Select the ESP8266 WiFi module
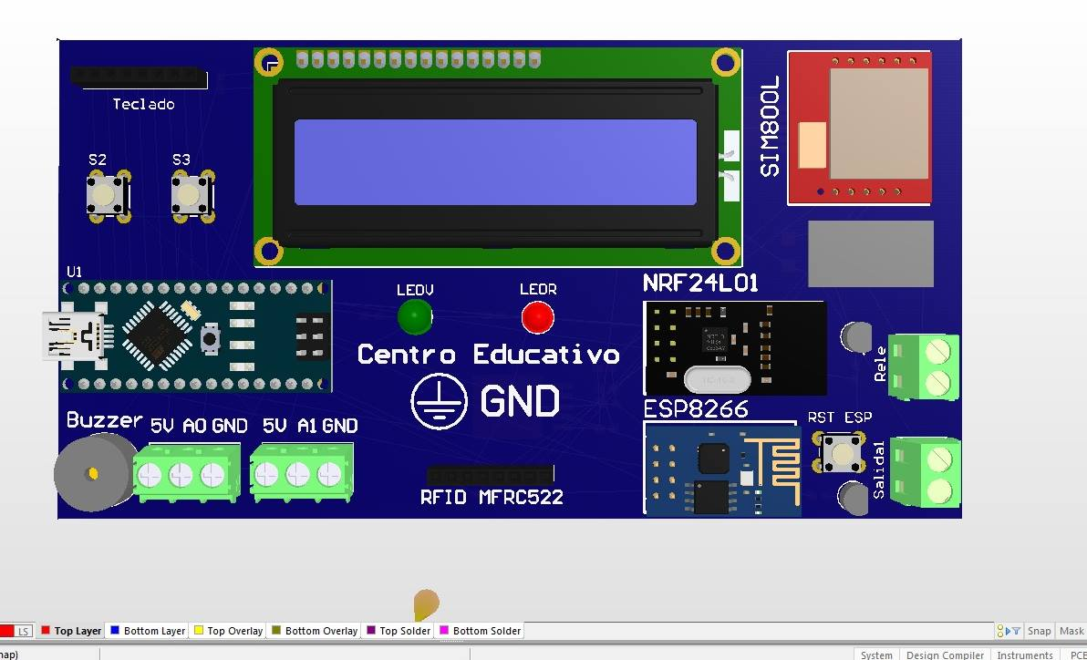Image resolution: width=1087 pixels, height=660 pixels. (x=722, y=469)
